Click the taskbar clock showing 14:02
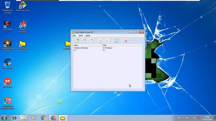The height and width of the screenshot is (121, 216). point(207,118)
